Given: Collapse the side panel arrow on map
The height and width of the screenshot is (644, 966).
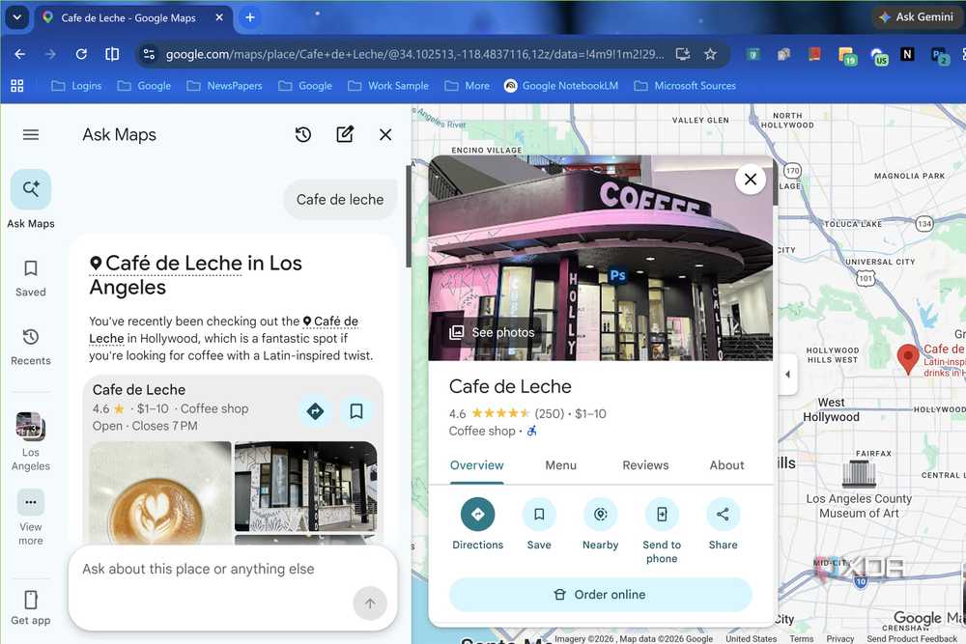Looking at the screenshot, I should pyautogui.click(x=787, y=375).
